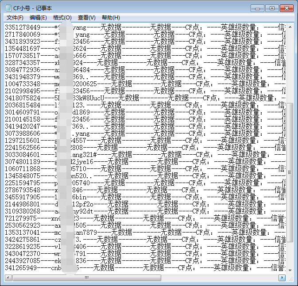Click the vertical scrollbar track above the thumb
This screenshot has width=298, height=286.
coord(290,66)
